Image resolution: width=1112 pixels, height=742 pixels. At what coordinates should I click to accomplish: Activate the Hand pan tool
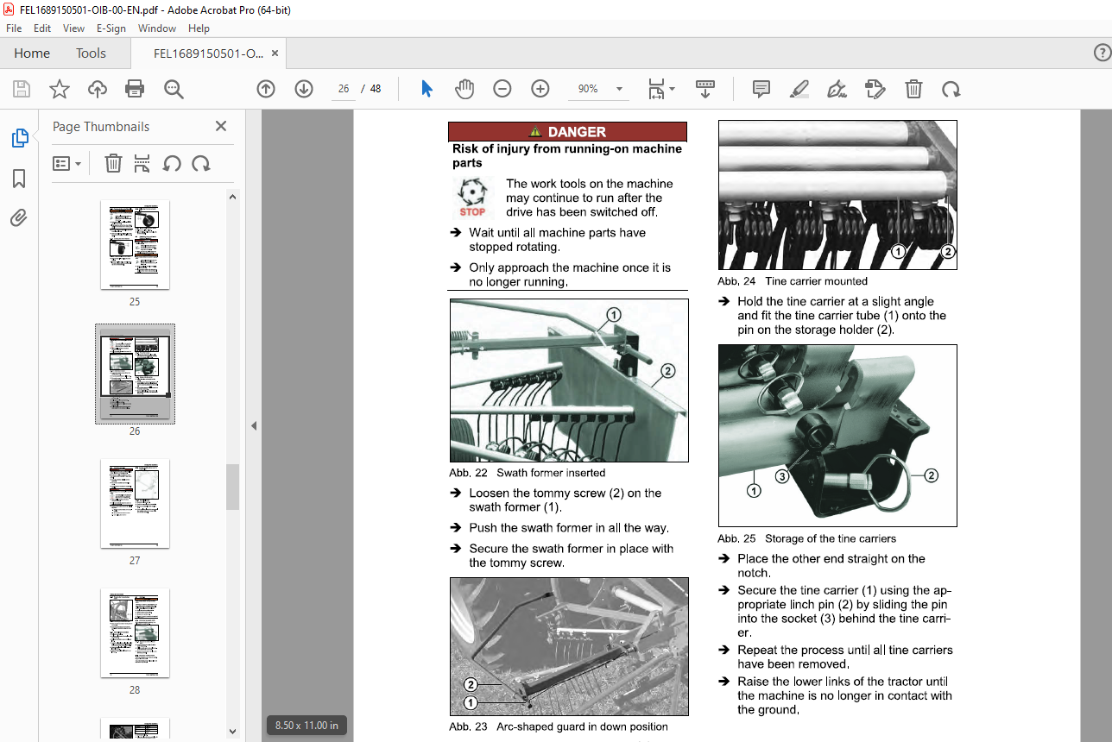point(464,89)
